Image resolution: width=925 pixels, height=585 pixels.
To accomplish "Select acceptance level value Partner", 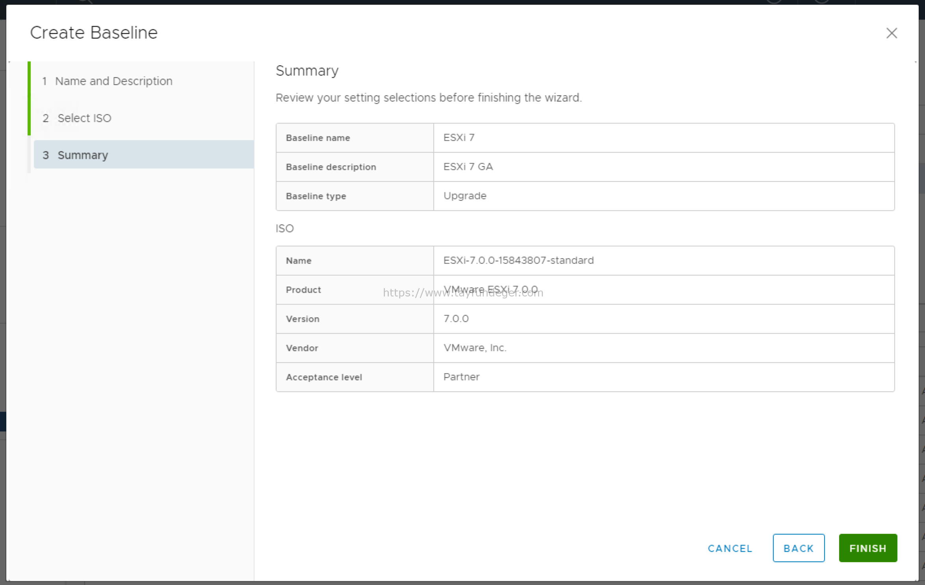I will point(461,377).
